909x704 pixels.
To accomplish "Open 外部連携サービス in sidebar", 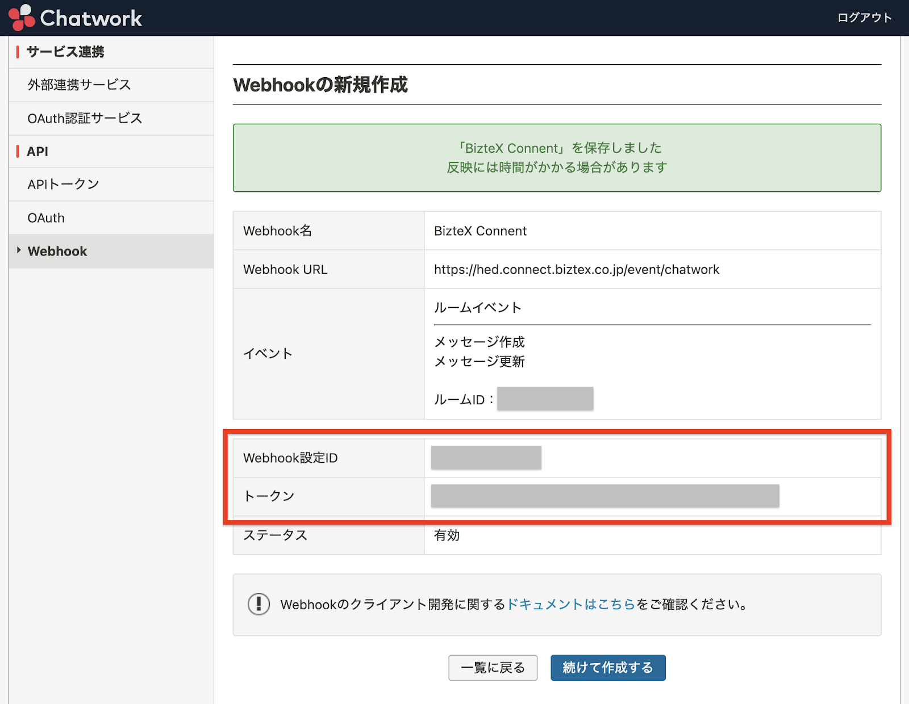I will point(111,85).
